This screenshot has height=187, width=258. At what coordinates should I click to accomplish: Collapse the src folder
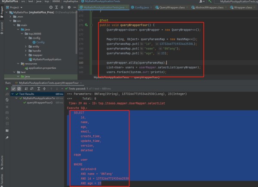(x=10, y=21)
